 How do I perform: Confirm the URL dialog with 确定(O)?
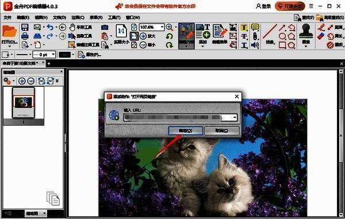point(185,130)
